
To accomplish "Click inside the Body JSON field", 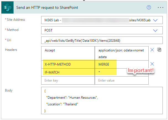I will [x=102, y=100].
